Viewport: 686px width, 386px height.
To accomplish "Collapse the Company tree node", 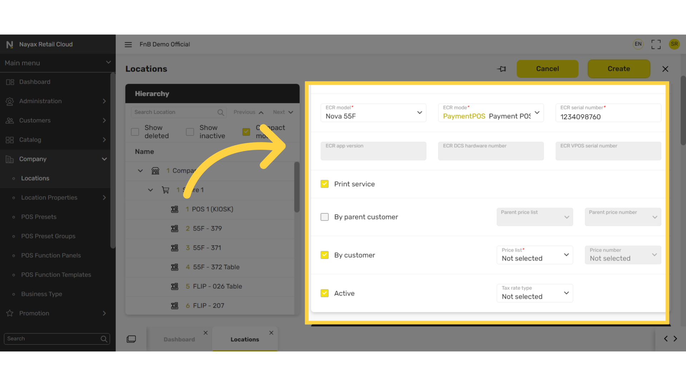I will click(x=140, y=171).
